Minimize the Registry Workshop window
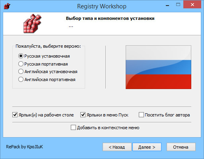The height and width of the screenshot is (159, 204). click(x=167, y=6)
